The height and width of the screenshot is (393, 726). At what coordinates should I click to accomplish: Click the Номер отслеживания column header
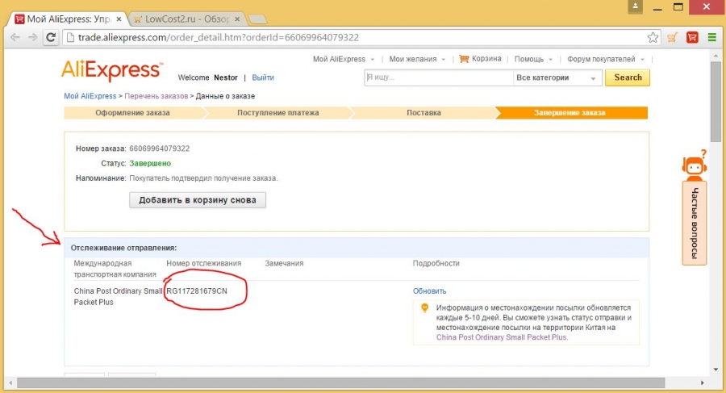pos(204,263)
